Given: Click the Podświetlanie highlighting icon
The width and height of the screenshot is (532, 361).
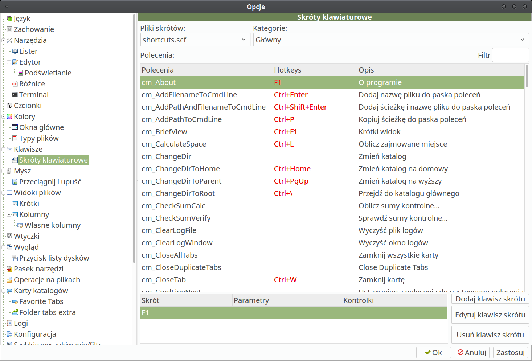Looking at the screenshot, I should 20,73.
